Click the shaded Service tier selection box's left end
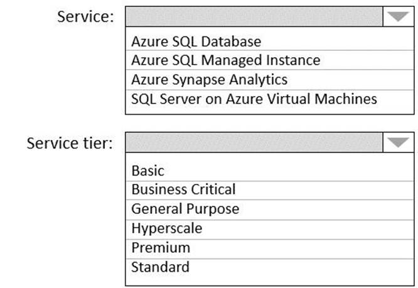 [x=135, y=142]
